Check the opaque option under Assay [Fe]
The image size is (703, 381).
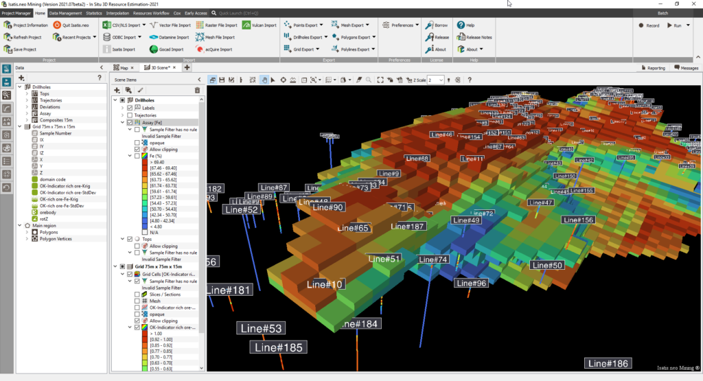tap(137, 143)
